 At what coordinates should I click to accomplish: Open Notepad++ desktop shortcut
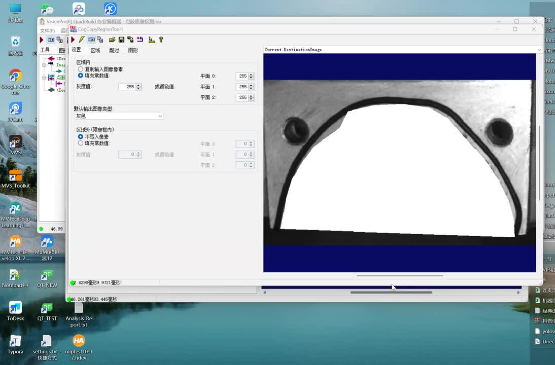pyautogui.click(x=15, y=278)
